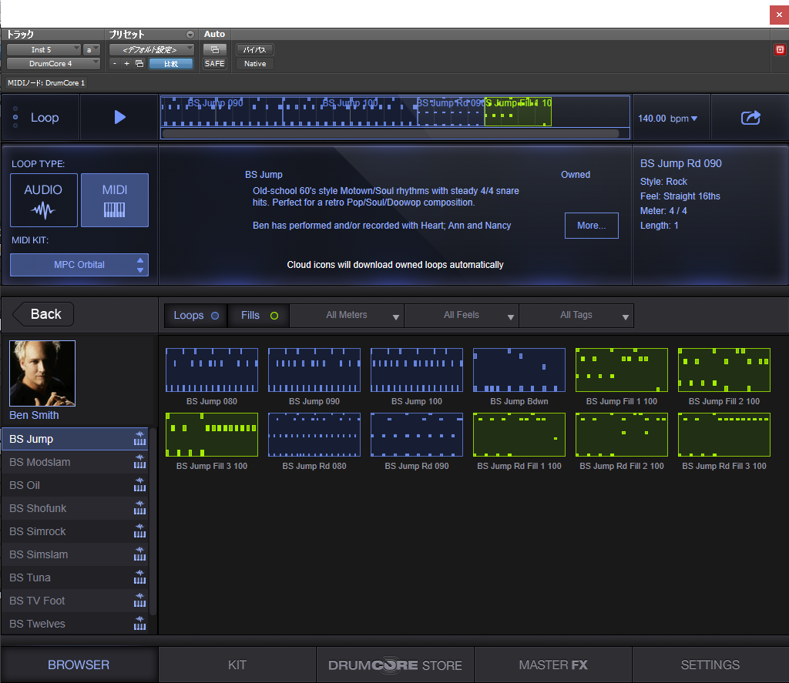Select the BS Jump 100 clip in timeline
The height and width of the screenshot is (683, 789).
pos(350,111)
